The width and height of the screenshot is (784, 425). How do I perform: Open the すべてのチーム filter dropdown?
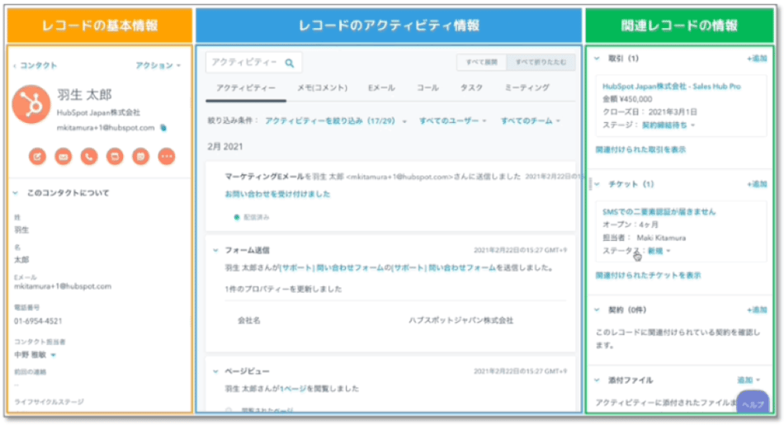[531, 121]
